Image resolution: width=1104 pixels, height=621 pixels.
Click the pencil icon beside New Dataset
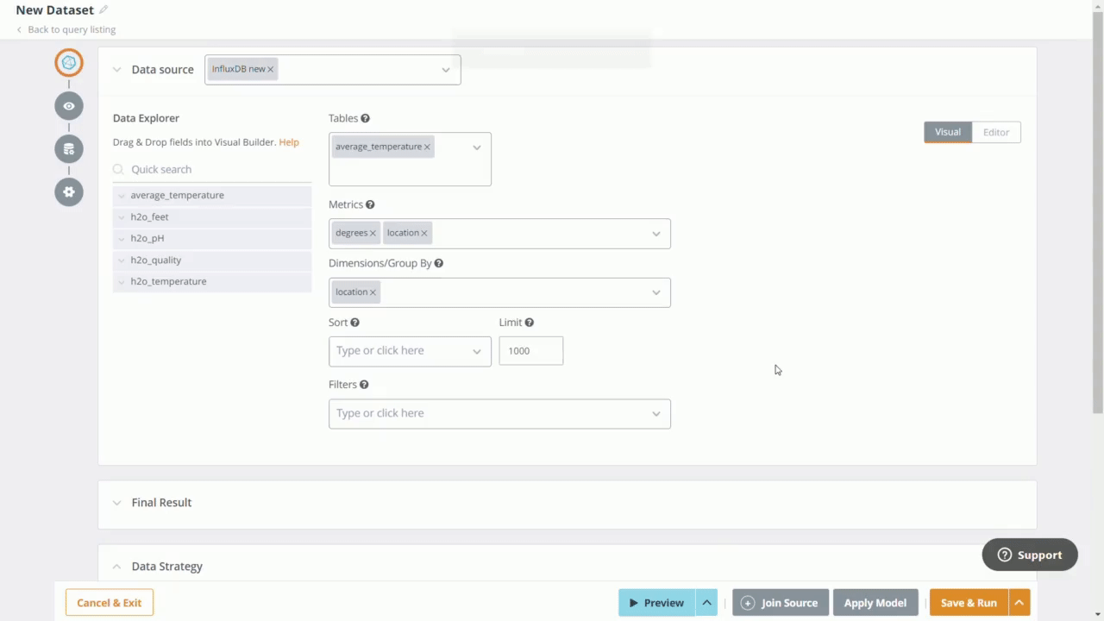click(x=103, y=10)
